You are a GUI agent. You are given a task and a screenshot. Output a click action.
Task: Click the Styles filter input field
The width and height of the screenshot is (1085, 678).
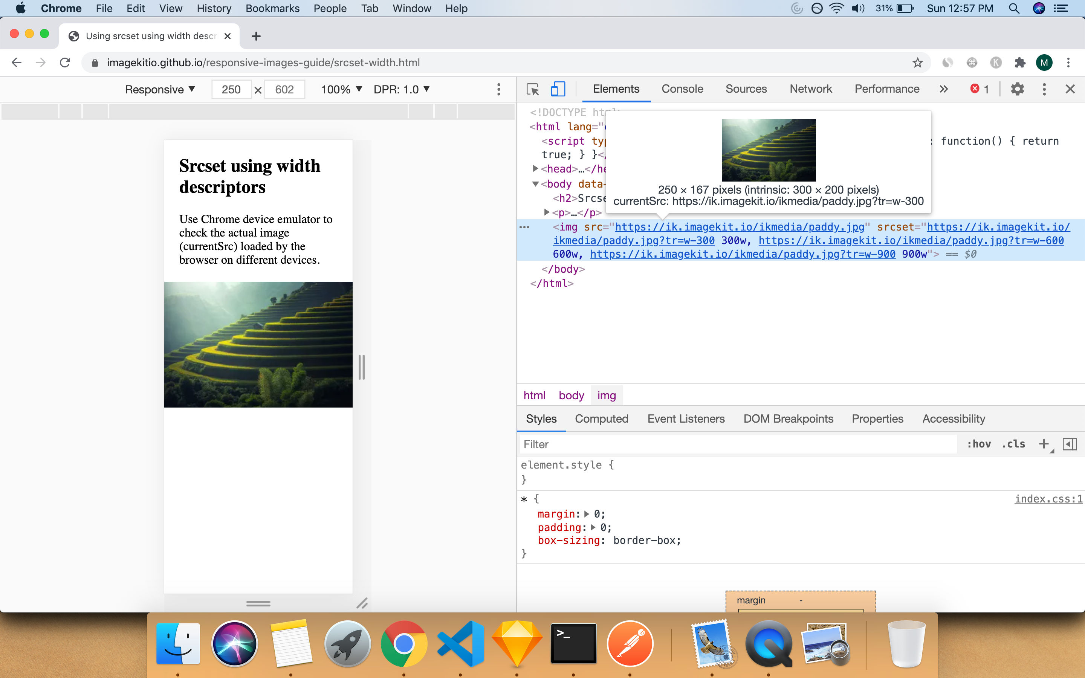coord(738,444)
